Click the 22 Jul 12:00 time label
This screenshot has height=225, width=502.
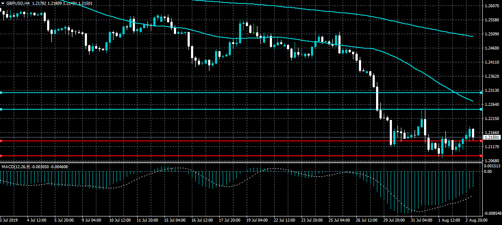click(284, 220)
